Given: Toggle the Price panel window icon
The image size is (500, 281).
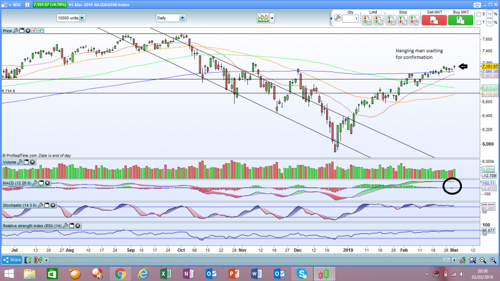Looking at the screenshot, I should click(22, 31).
